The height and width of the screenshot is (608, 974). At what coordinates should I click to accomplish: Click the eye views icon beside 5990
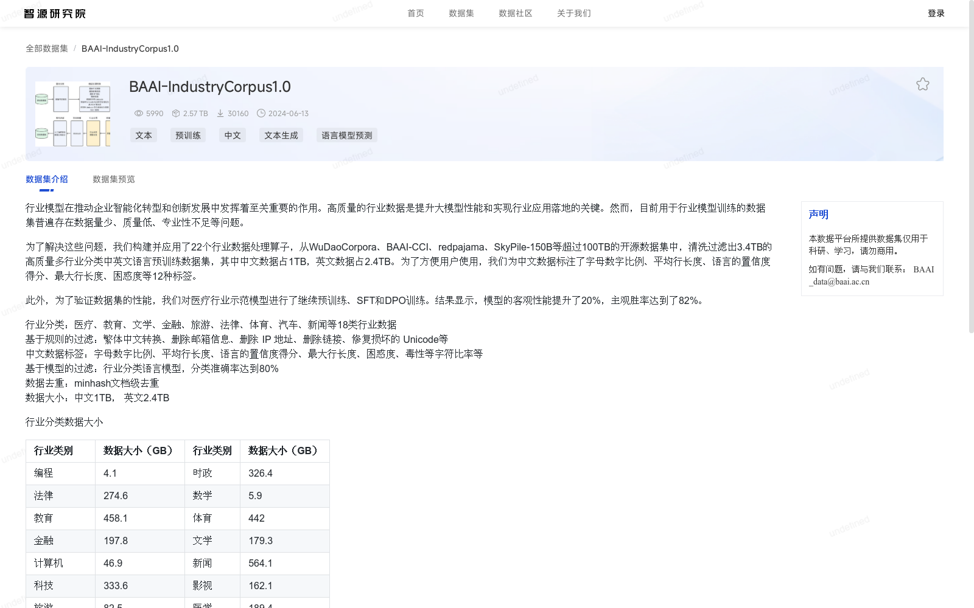(139, 114)
